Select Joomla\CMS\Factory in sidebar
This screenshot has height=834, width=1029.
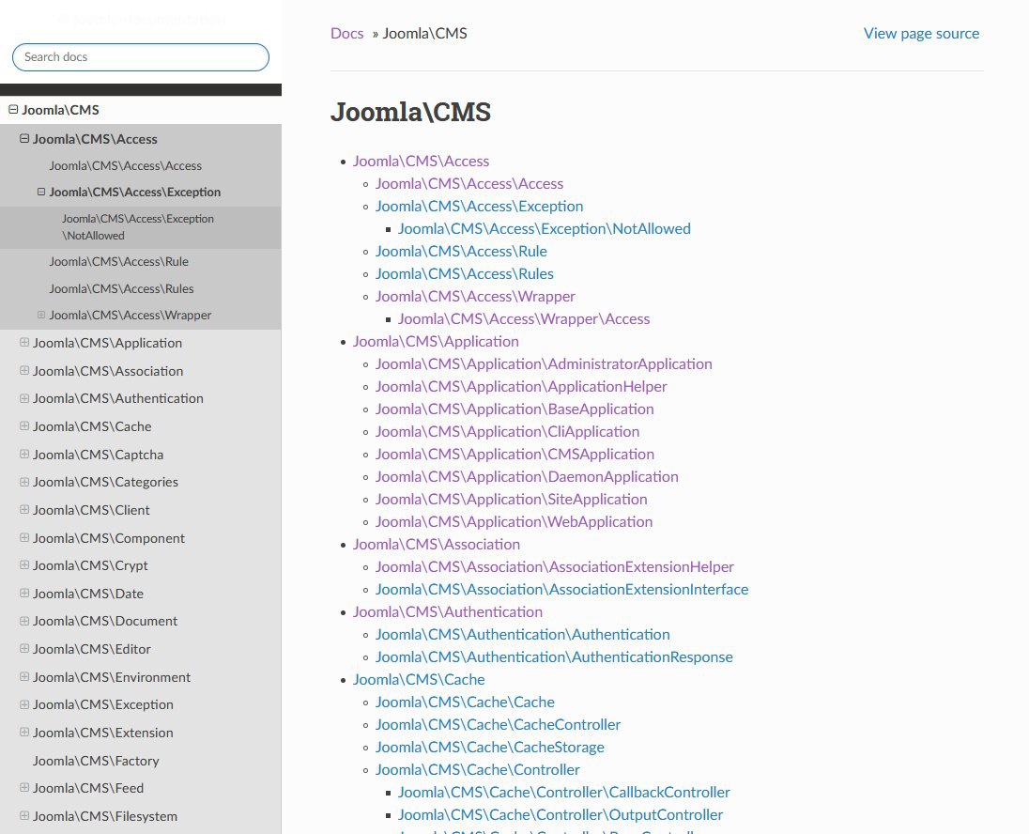[96, 761]
